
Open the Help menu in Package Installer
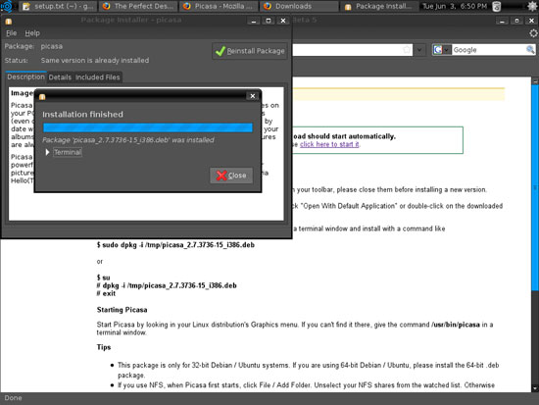coord(32,33)
